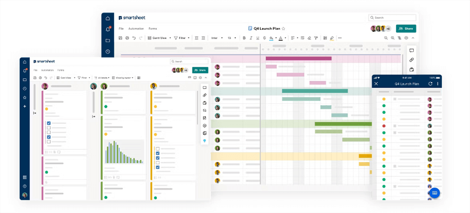Click the lightbulb icon in card view right rail

coord(205,141)
